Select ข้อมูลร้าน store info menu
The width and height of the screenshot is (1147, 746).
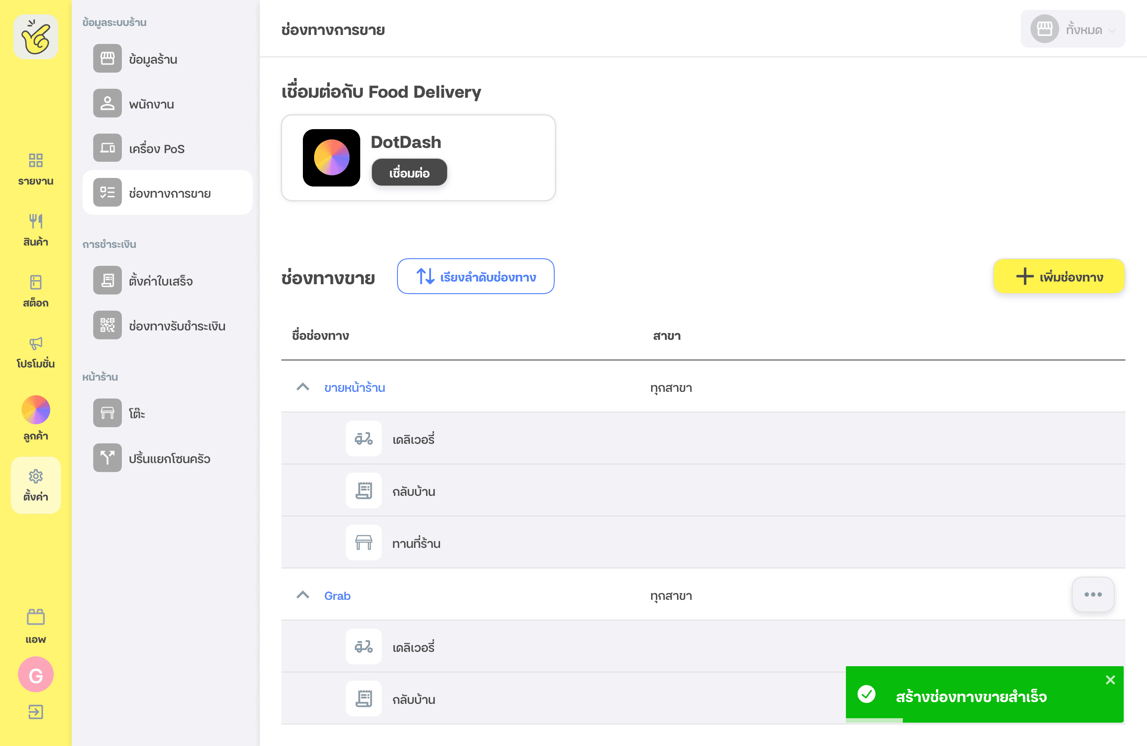click(167, 59)
